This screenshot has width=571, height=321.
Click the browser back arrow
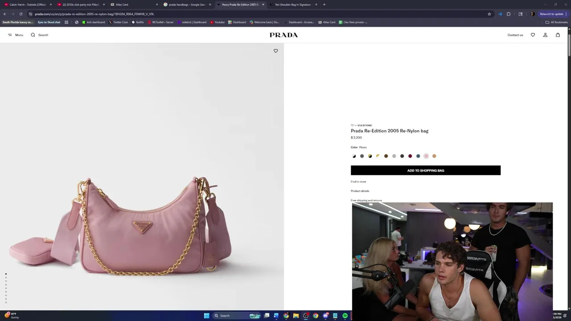pos(5,14)
